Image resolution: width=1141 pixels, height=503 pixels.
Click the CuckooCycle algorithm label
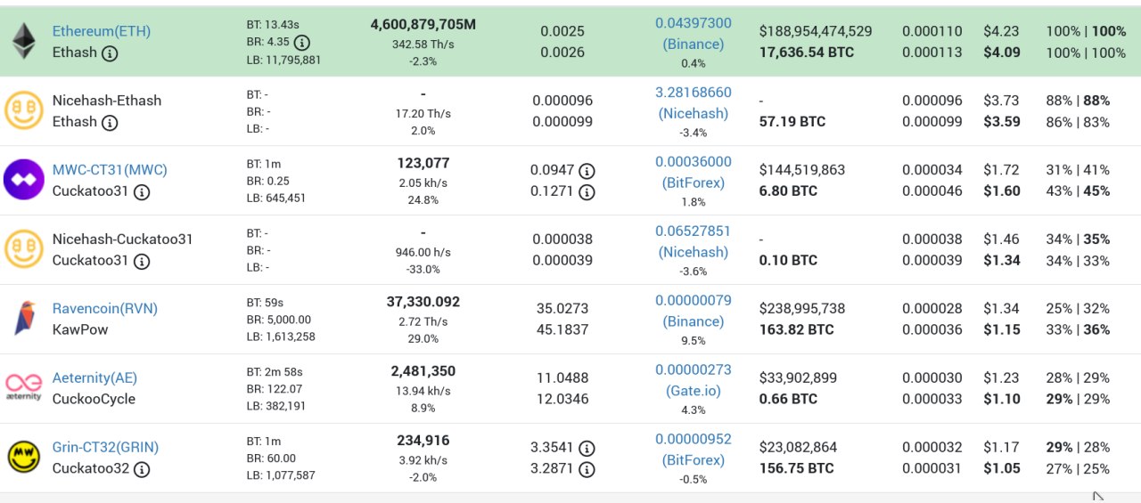(94, 400)
